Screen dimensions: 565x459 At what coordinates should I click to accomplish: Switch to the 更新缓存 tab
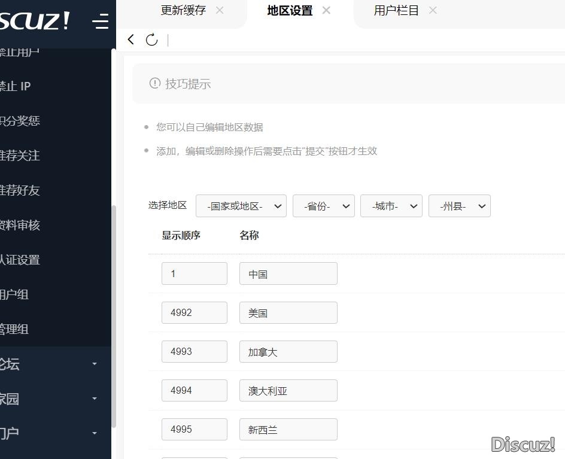point(183,10)
